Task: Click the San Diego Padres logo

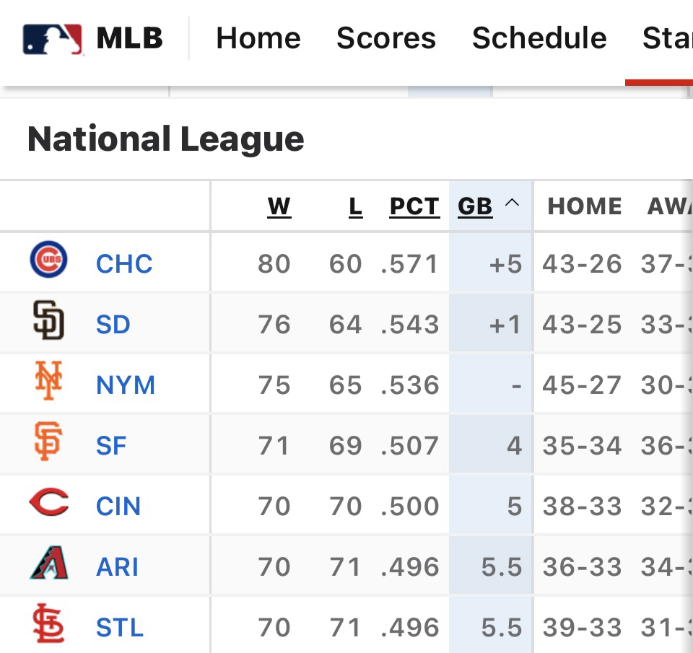Action: tap(48, 321)
